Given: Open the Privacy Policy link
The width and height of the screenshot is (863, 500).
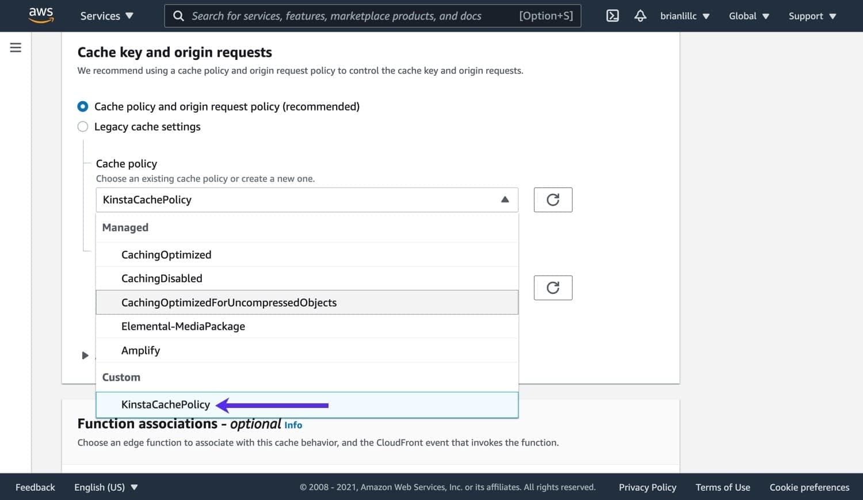Looking at the screenshot, I should click(x=647, y=487).
